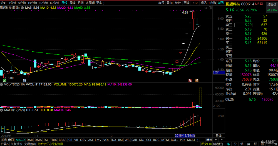This screenshot has height=146, width=278.
Task: Select the MCST indicator tab
Action: [x=191, y=140]
